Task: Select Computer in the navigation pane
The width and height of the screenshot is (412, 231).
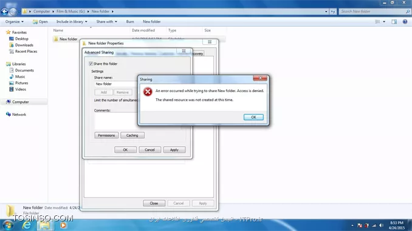Action: (20, 102)
